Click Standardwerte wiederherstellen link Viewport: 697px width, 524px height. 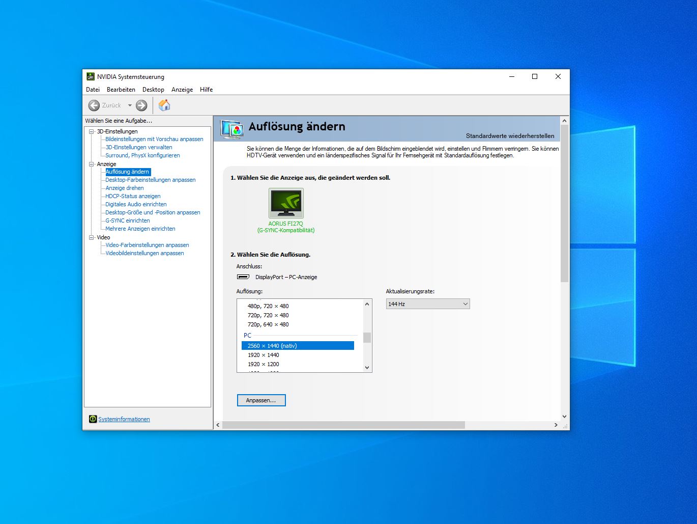coord(510,136)
